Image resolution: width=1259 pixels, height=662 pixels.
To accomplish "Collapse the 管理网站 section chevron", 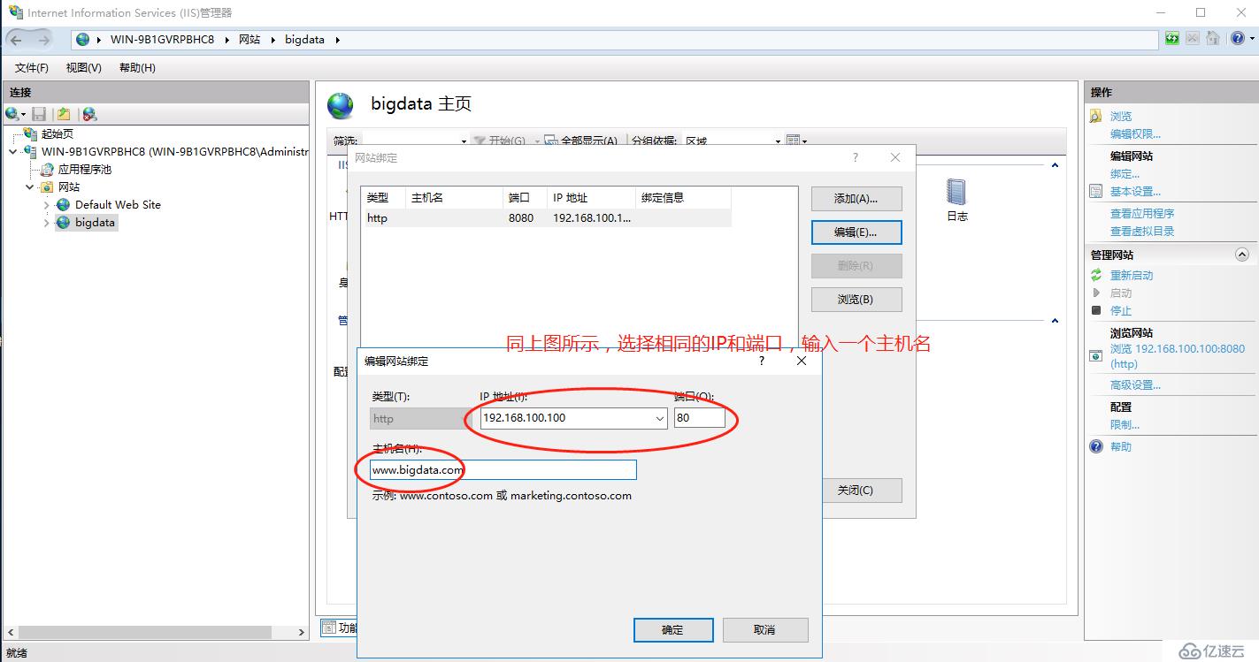I will pyautogui.click(x=1240, y=255).
